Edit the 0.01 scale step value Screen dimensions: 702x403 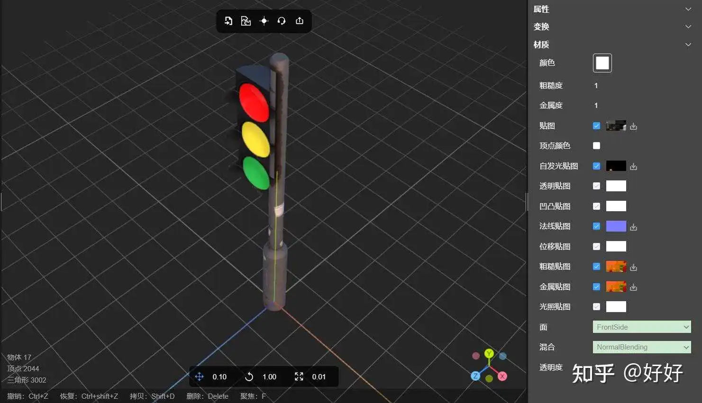click(319, 377)
